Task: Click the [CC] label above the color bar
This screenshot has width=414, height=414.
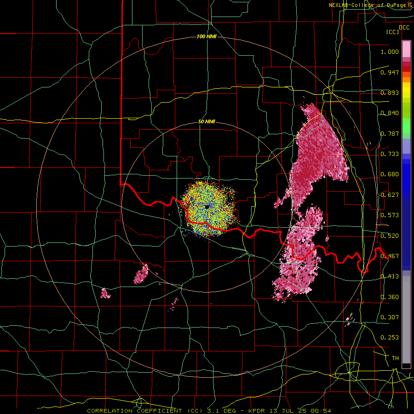Action: [393, 32]
